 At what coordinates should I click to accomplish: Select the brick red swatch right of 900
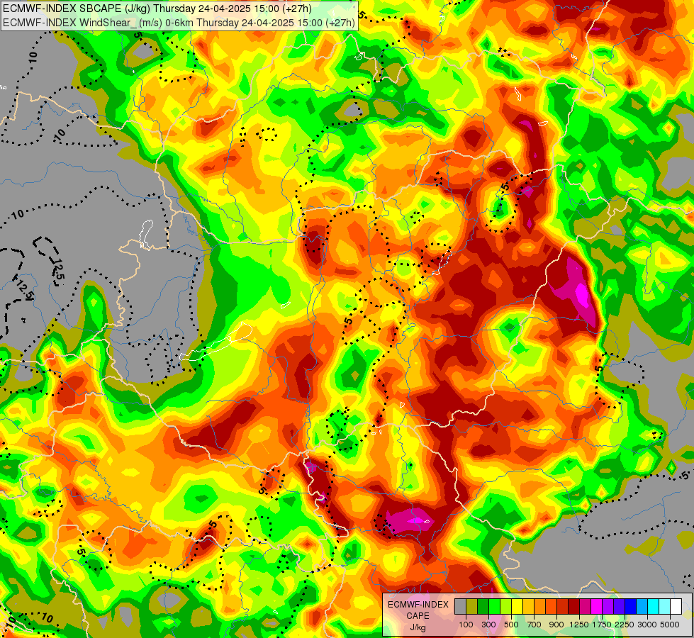click(563, 607)
